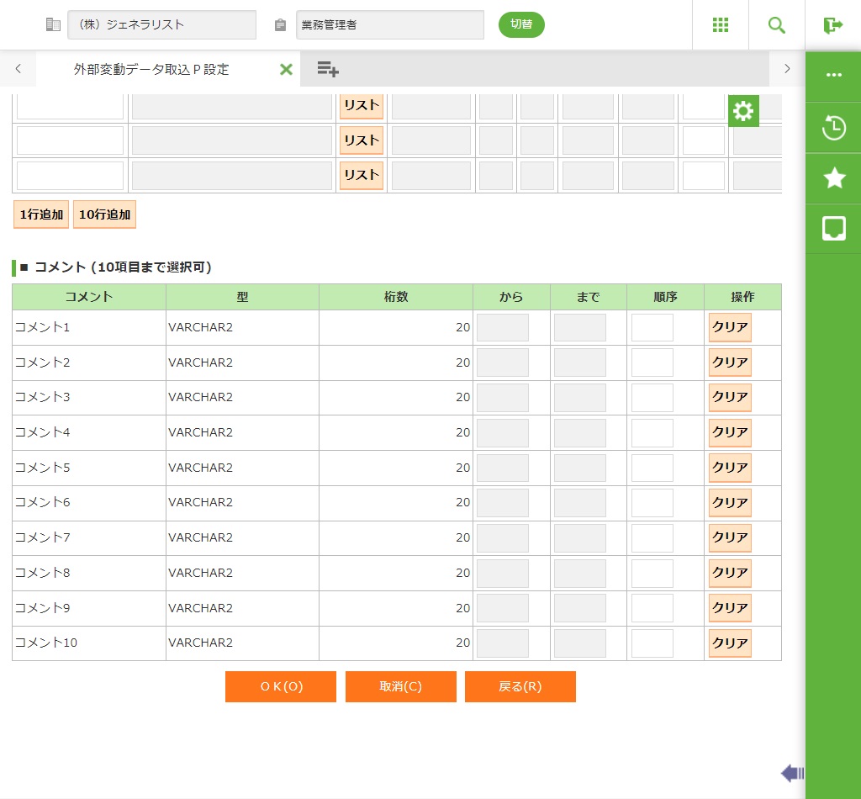Click the ＯＫ(O) button
This screenshot has height=799, width=861.
point(281,686)
